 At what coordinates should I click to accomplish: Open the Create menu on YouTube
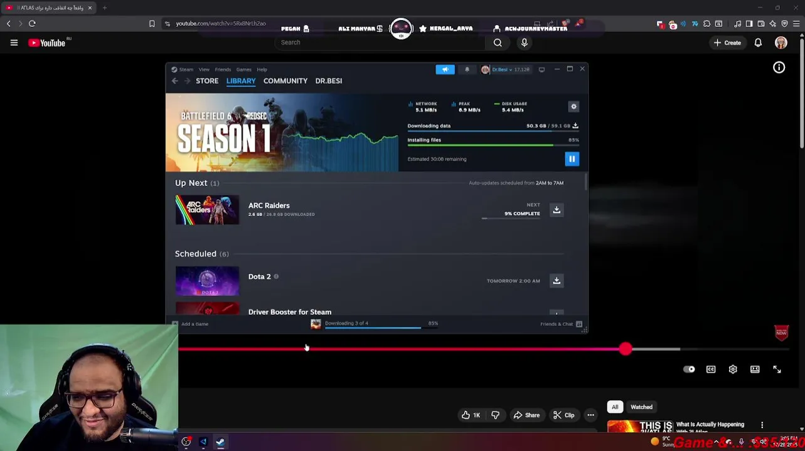point(727,43)
